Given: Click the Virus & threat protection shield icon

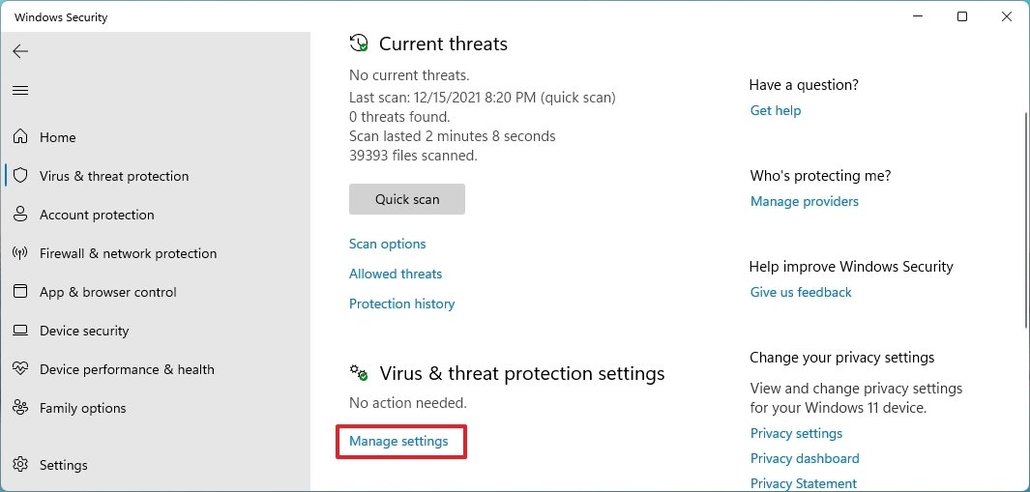Looking at the screenshot, I should (21, 175).
